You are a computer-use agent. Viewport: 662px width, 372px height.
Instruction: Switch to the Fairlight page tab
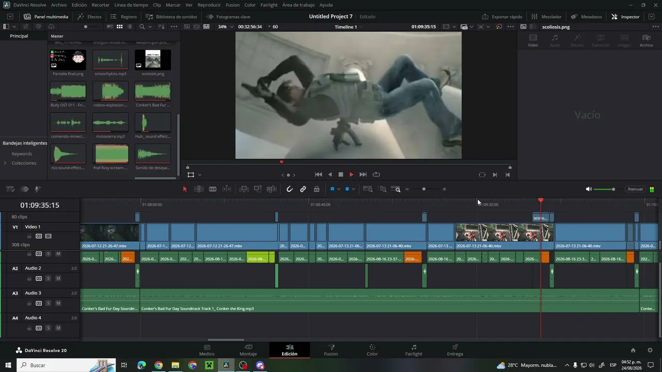414,350
